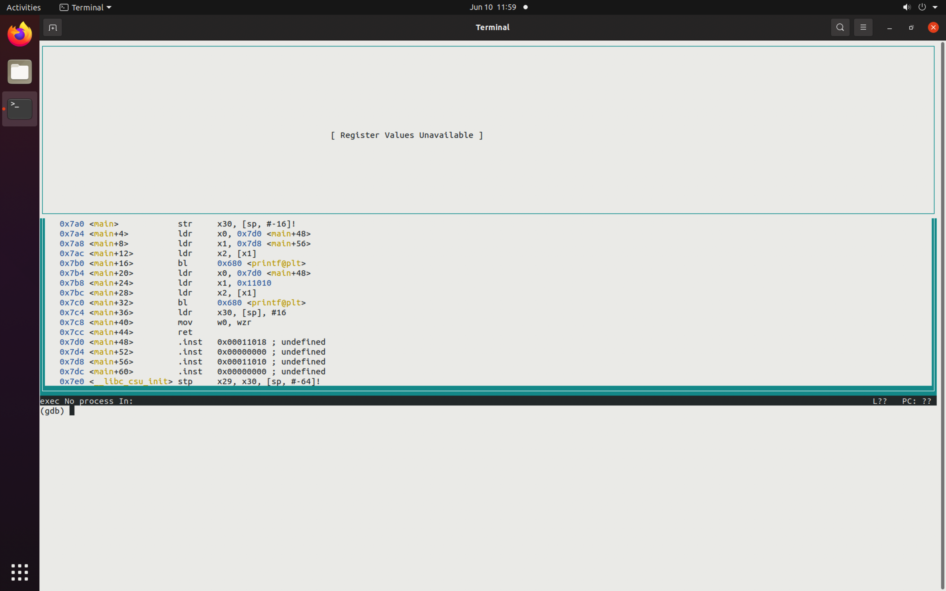
Task: Click the 0x00011018 value at 0x7d0
Action: pos(242,342)
